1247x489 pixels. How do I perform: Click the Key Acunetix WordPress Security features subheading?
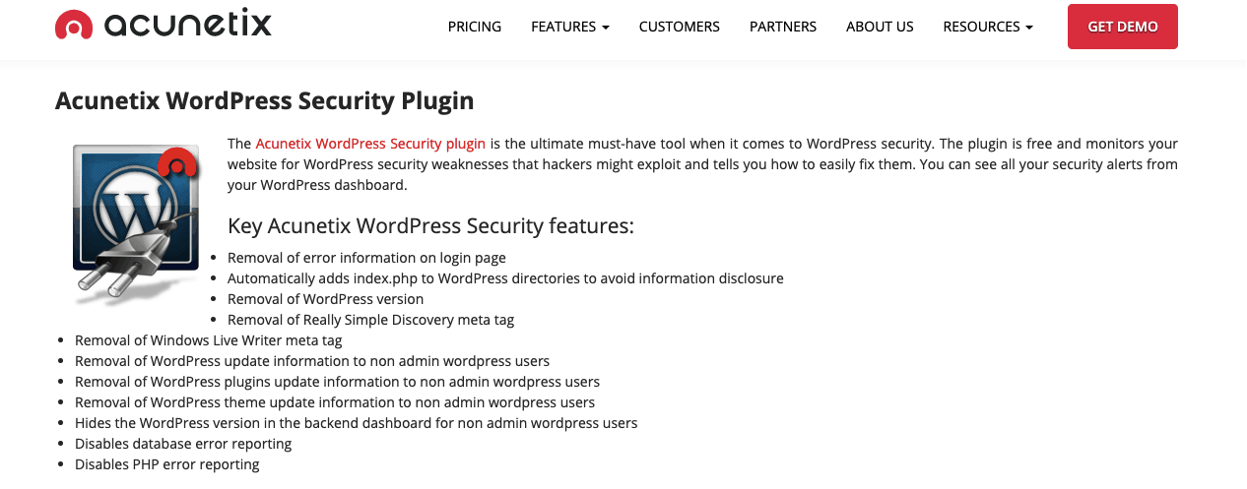(430, 226)
